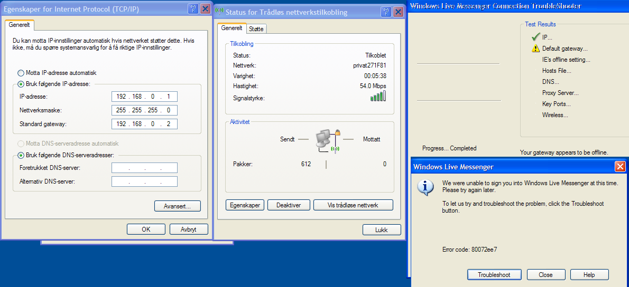The image size is (629, 287).
Task: Click the 'Hosts File...' test result
Action: coord(557,71)
